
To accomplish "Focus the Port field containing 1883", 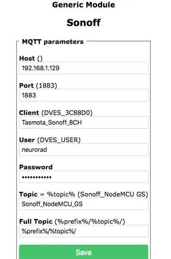I will (x=83, y=95).
